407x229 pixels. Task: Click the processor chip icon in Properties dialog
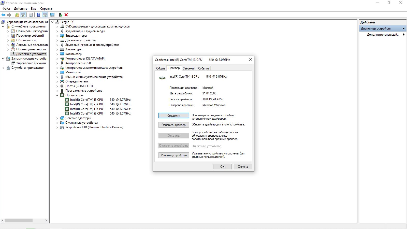coord(162,78)
